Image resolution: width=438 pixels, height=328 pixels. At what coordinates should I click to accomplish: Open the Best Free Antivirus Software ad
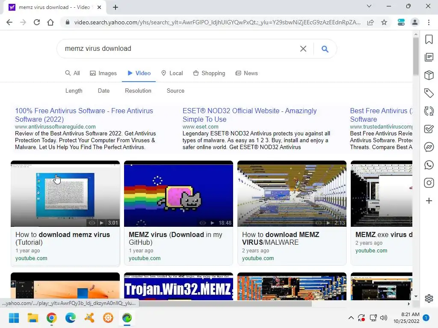coord(381,115)
